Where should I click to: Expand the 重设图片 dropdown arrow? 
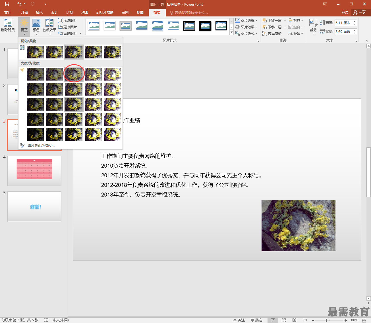(x=81, y=33)
